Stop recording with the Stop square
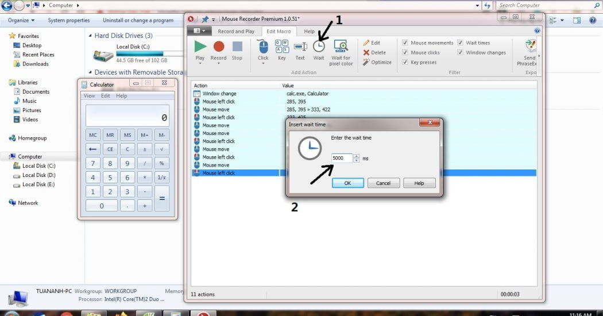Screen dimensions: 603x316 [237, 47]
